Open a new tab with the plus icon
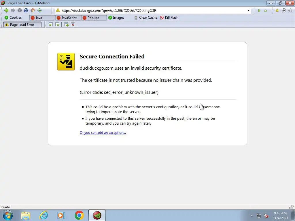 [66, 25]
